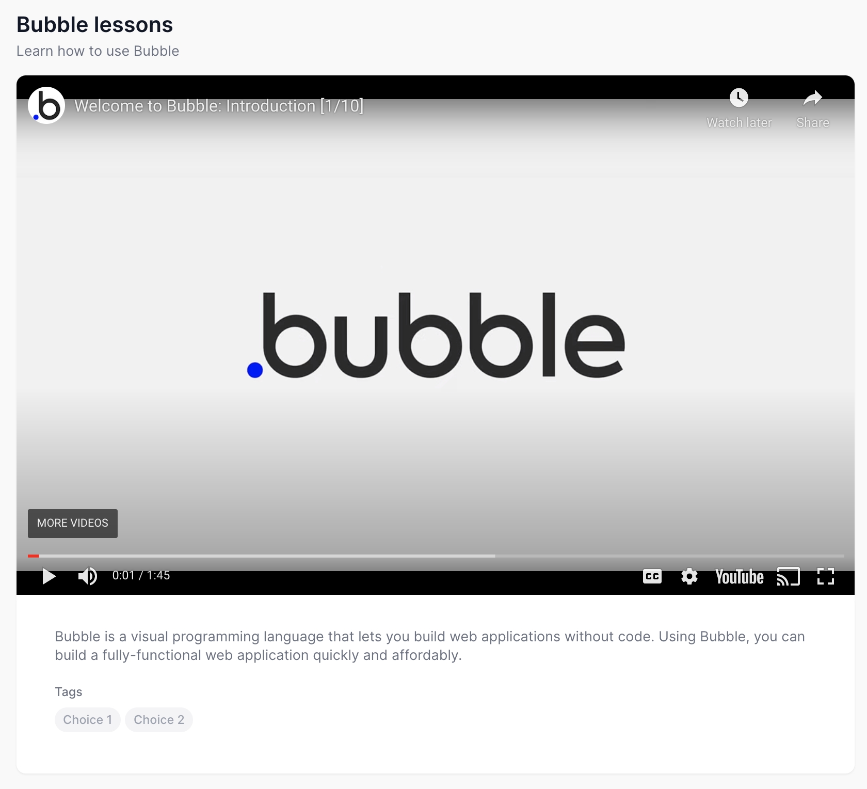Toggle closed captions with the CC button
Image resolution: width=867 pixels, height=789 pixels.
pos(652,576)
